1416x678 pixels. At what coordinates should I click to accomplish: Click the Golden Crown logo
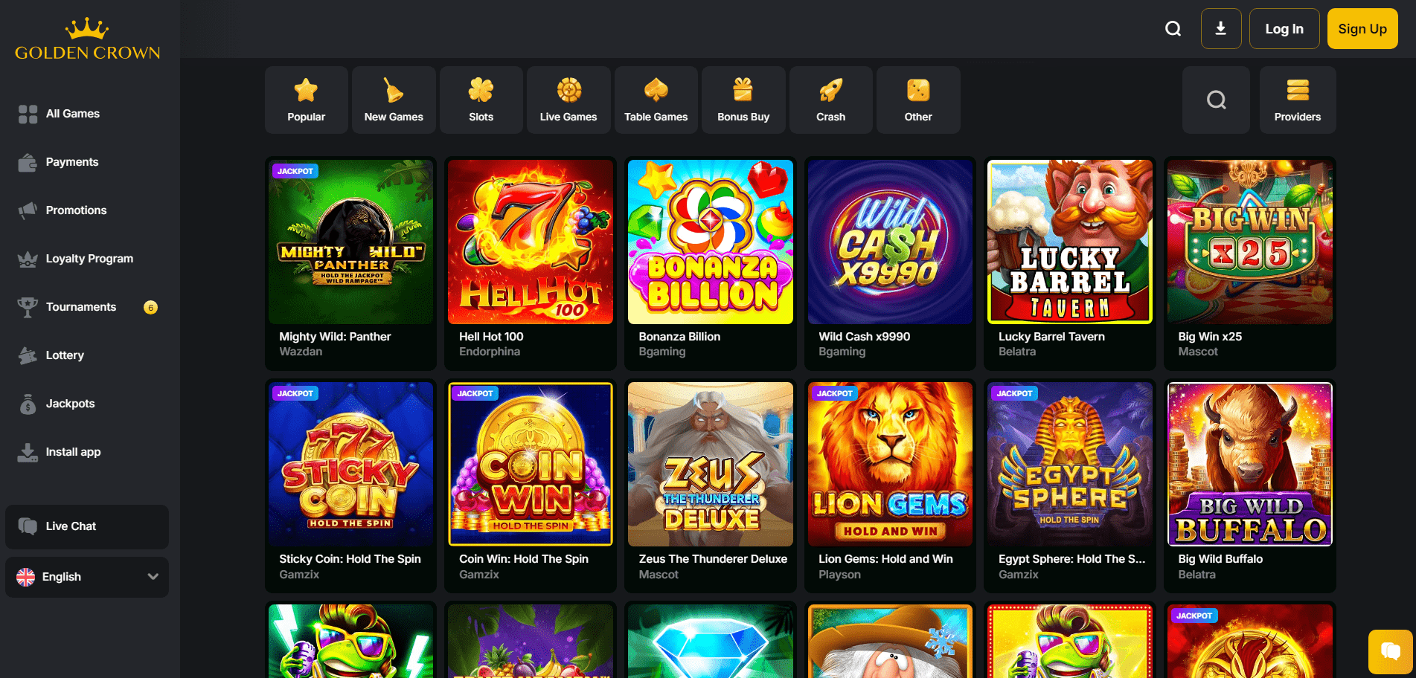[x=88, y=39]
